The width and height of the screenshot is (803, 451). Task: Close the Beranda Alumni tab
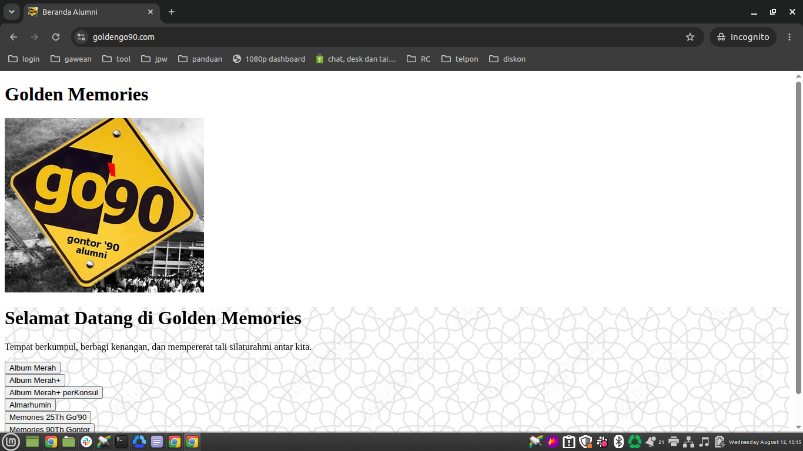click(x=150, y=12)
